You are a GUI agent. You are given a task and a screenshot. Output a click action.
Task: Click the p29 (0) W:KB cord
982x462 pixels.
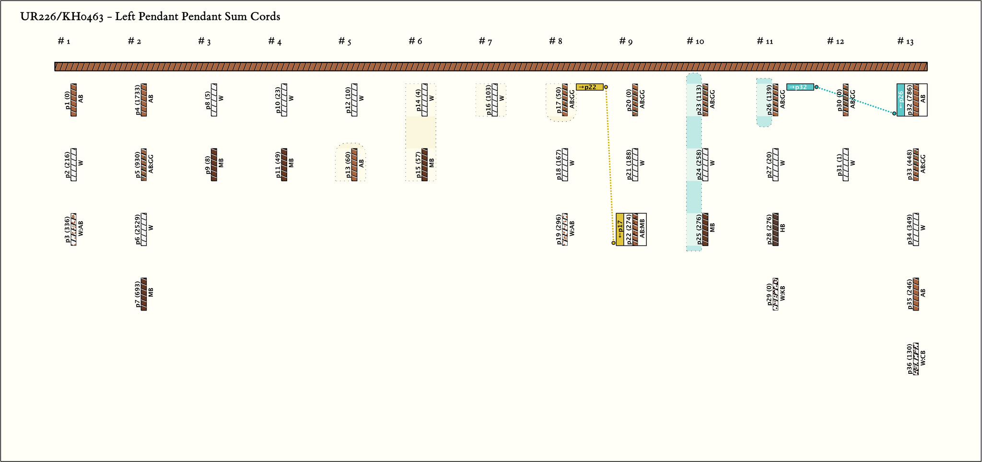pos(775,294)
